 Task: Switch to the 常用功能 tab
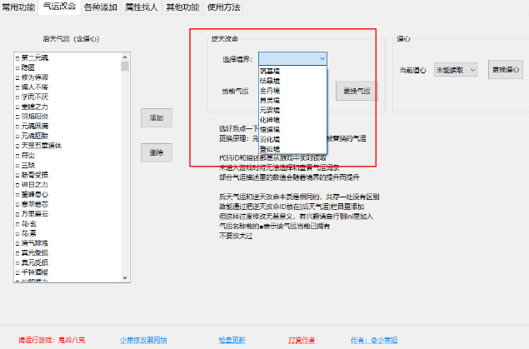20,7
